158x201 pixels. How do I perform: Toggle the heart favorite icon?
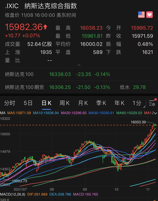point(149,15)
